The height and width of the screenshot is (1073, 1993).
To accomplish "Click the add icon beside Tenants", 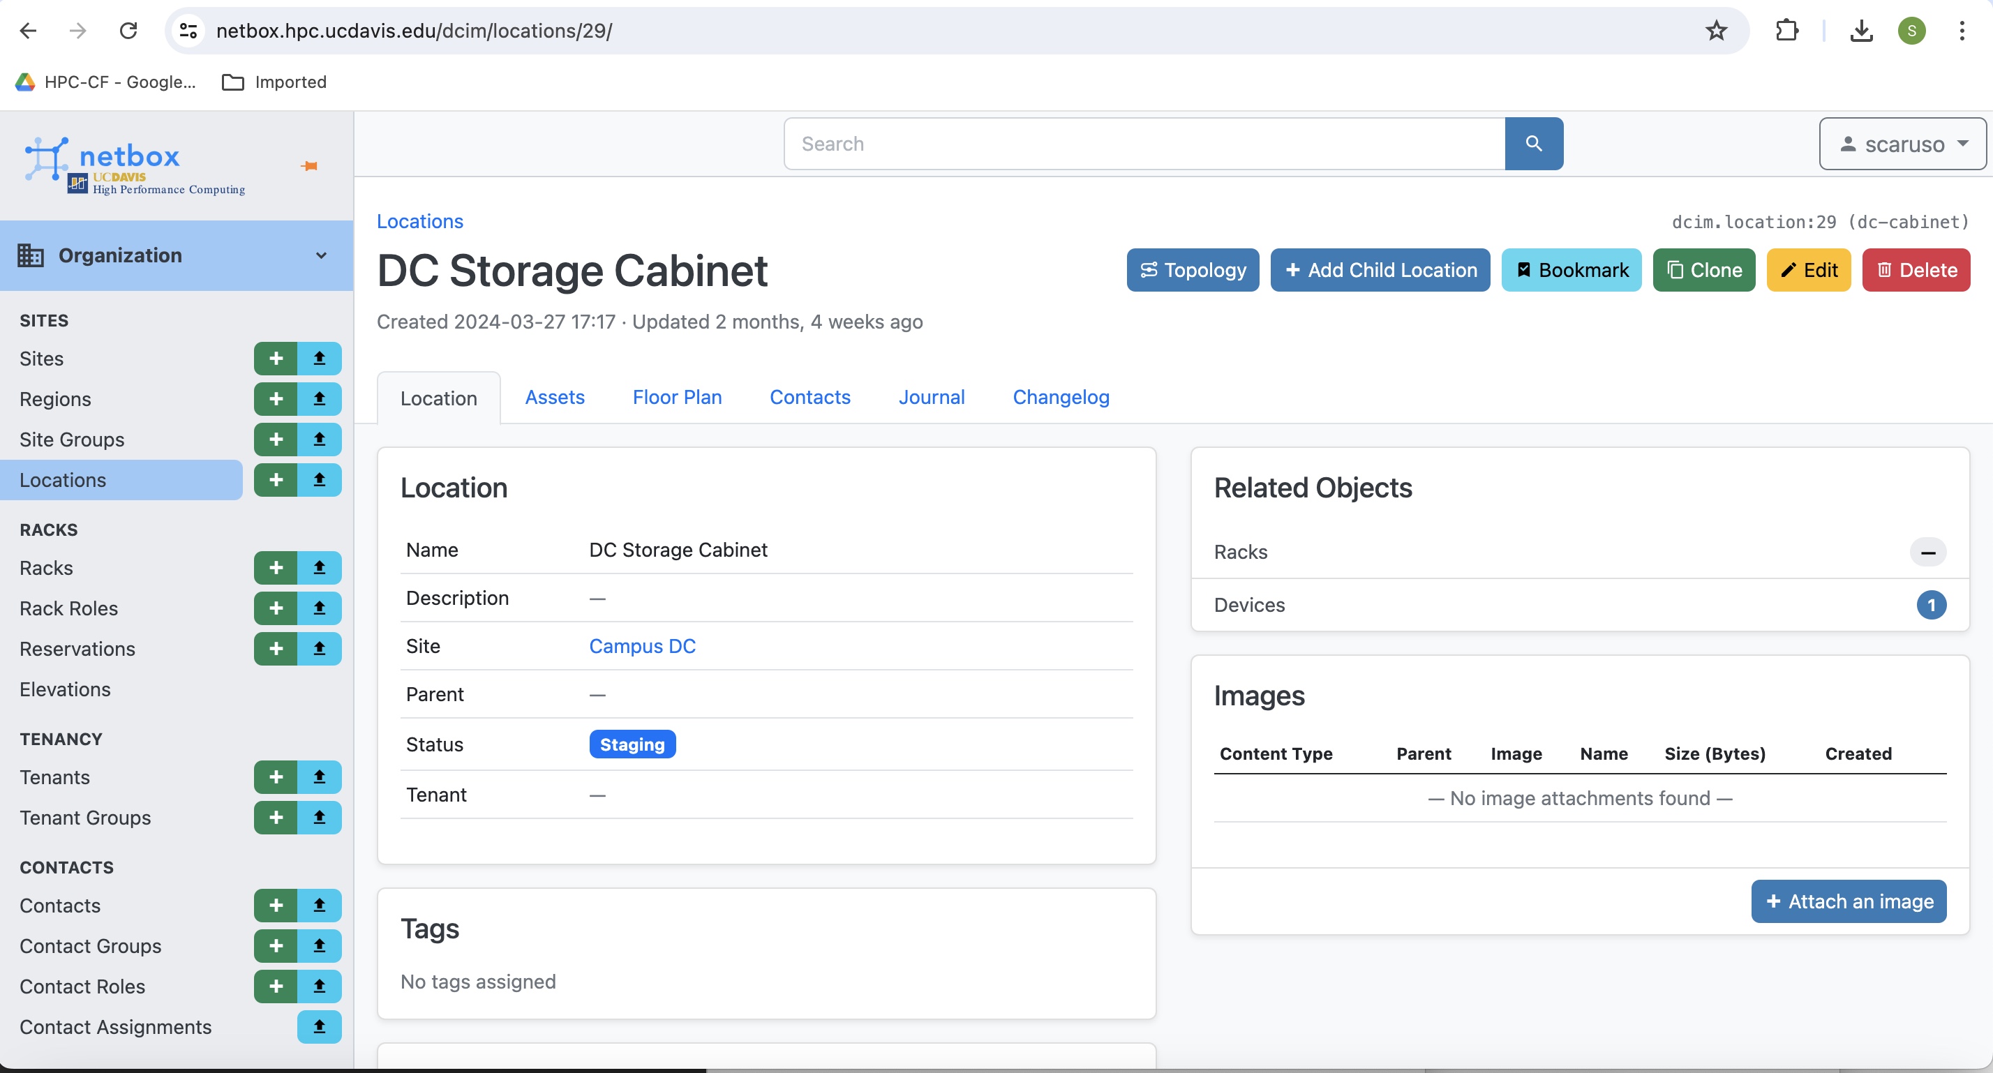I will pyautogui.click(x=276, y=776).
